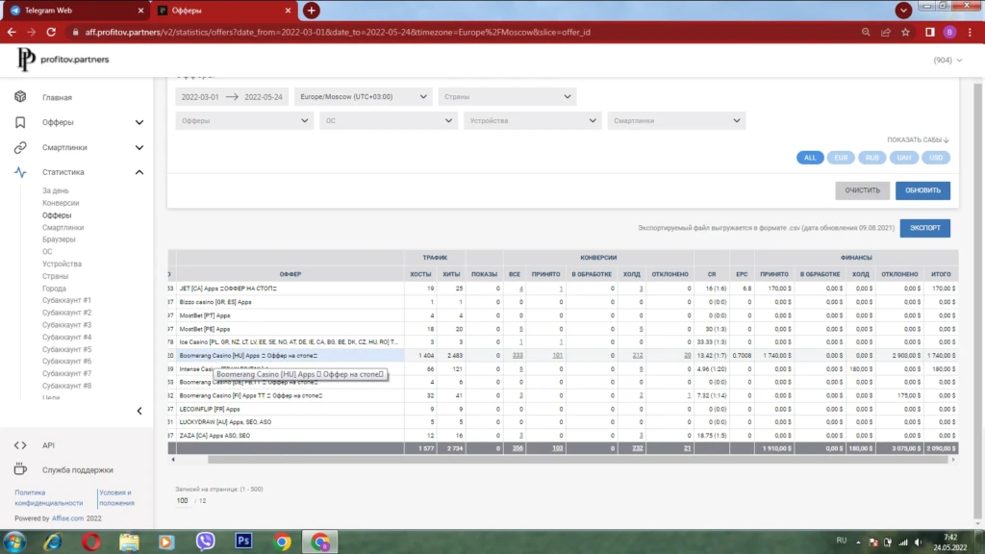
Task: Click ПОКАЗАТЬ САБЫ link
Action: (918, 140)
